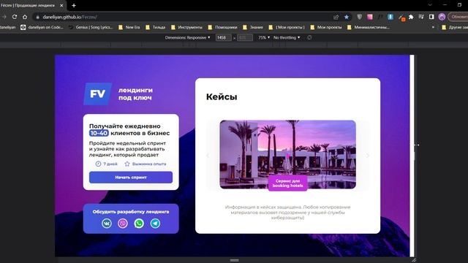Open a new browser tab
468x263 pixels.
[74, 5]
